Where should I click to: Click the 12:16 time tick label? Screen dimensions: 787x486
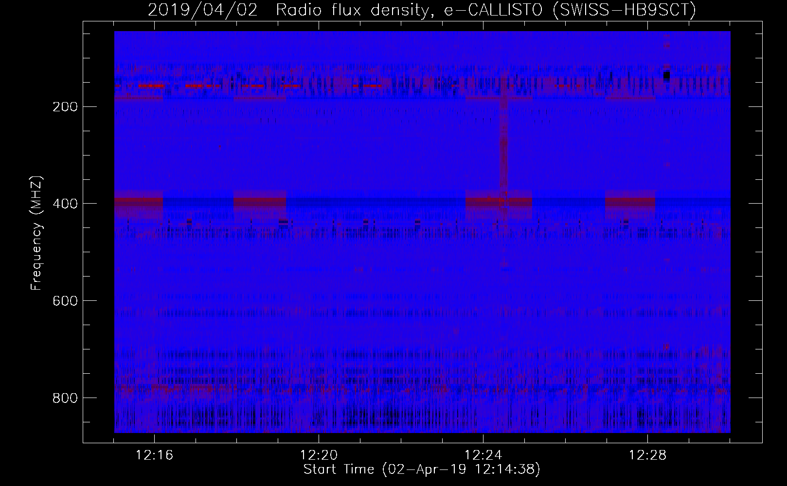coord(155,455)
